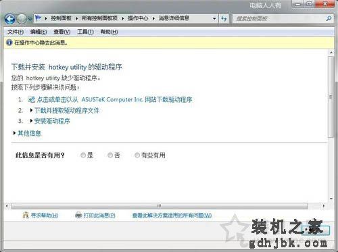Expand the arrow after 控制面板 breadcrumb

(76, 18)
